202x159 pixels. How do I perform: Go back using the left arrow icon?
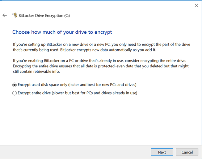coord(5,15)
